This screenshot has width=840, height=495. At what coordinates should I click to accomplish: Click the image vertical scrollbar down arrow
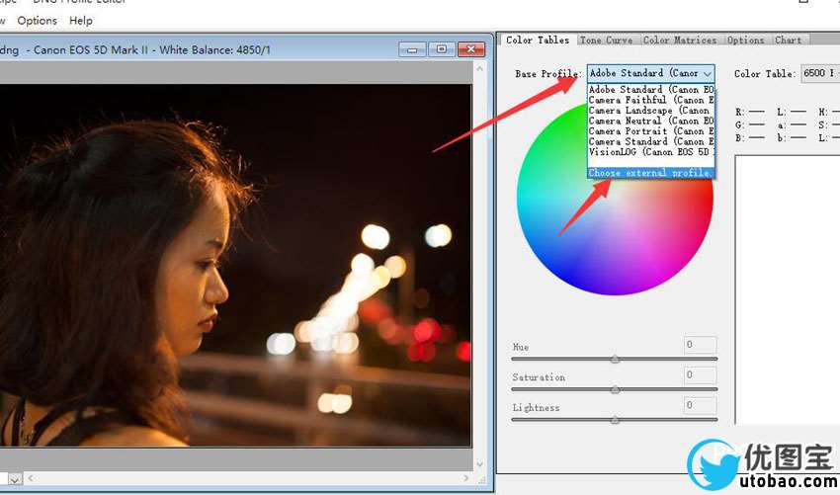479,464
